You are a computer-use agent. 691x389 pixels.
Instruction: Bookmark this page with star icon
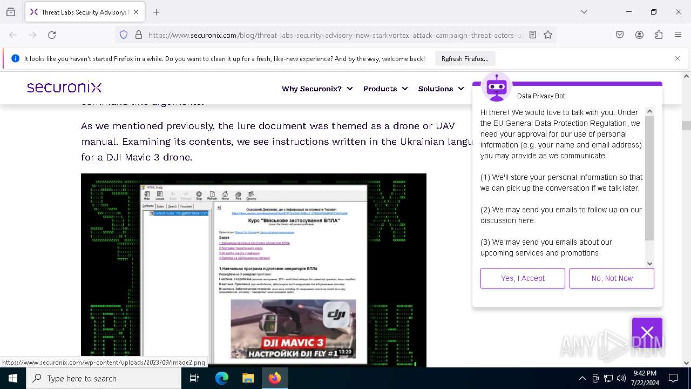[x=548, y=35]
